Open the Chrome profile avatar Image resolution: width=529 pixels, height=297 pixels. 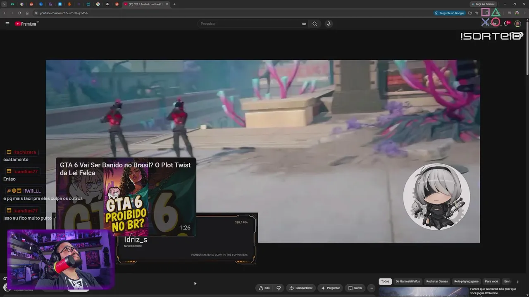[x=517, y=13]
